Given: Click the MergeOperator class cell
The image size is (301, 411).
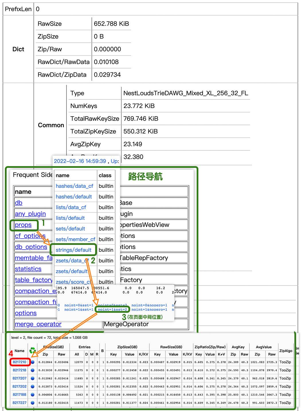Looking at the screenshot, I should [145, 324].
